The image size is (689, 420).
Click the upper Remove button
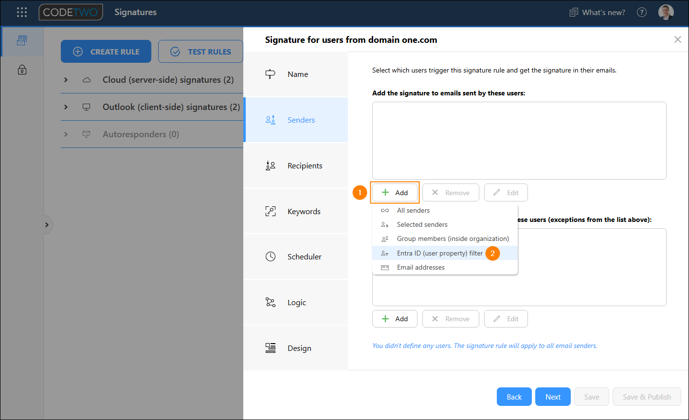point(451,193)
